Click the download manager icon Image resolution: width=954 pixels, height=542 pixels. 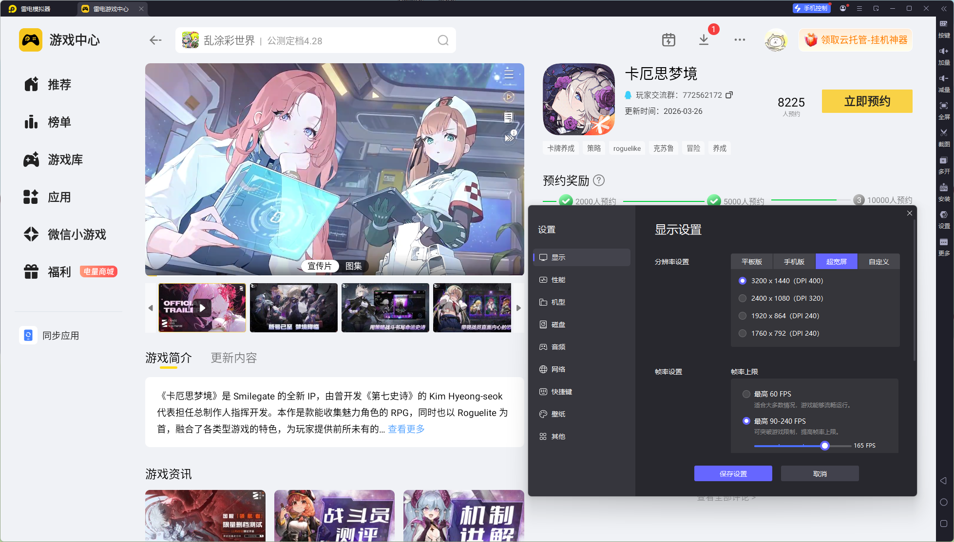click(704, 40)
